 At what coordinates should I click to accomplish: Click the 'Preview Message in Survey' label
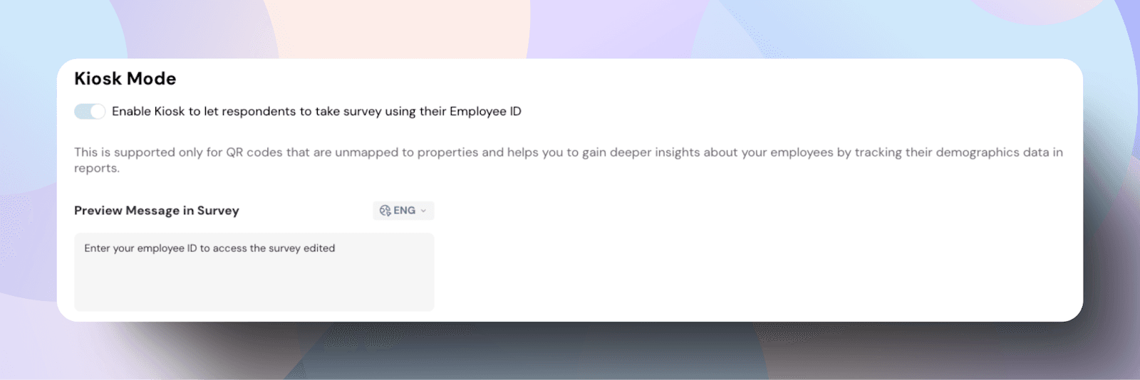(x=157, y=211)
